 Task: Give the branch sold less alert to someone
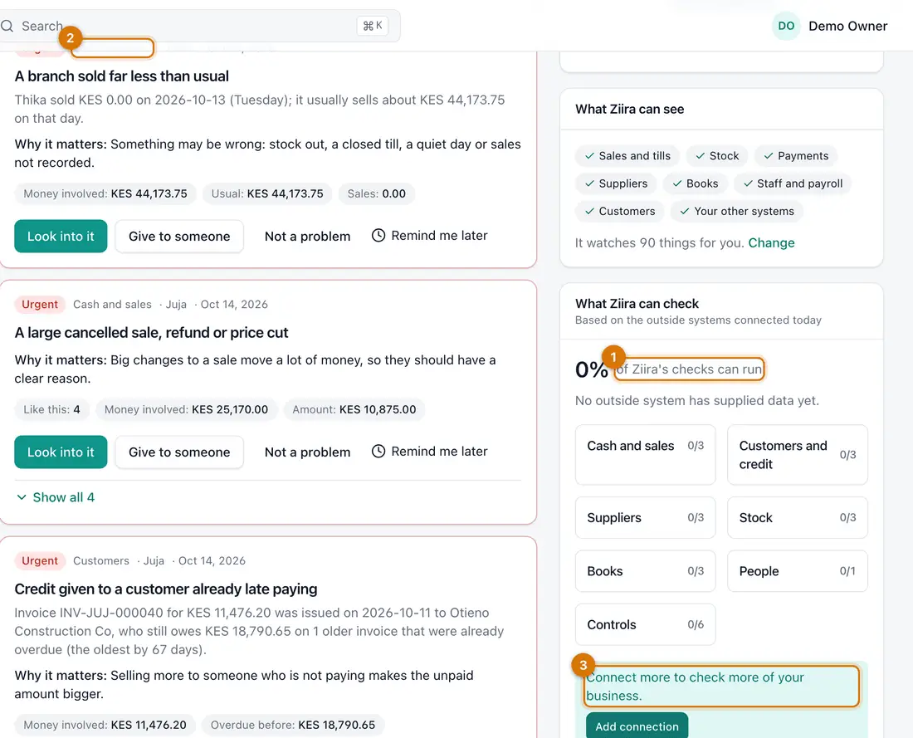click(x=179, y=236)
